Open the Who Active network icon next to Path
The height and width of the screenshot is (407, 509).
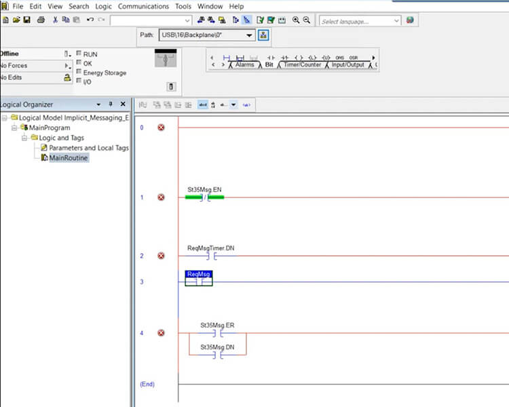263,35
